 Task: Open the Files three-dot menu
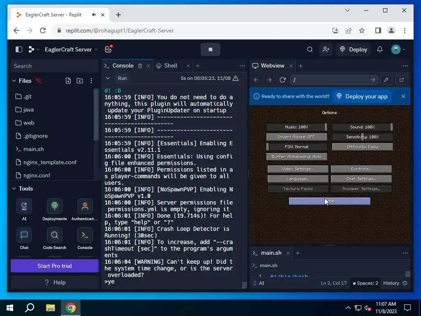pyautogui.click(x=91, y=81)
